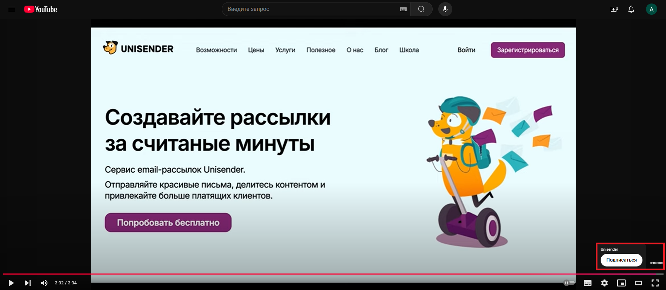Switch to miniplayer mode

pos(621,283)
